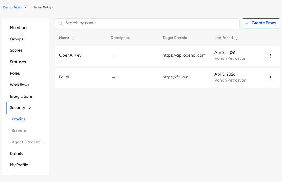The image size is (282, 182).
Task: Go to the Details section
Action: coord(16,154)
